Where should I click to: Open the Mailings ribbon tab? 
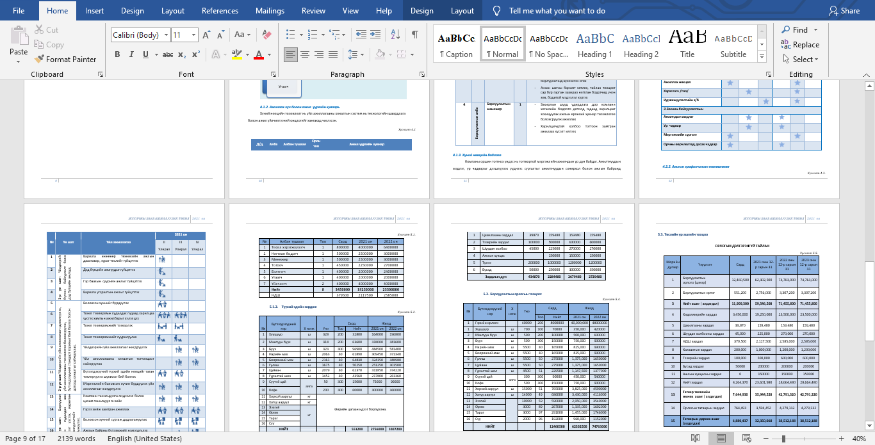coord(270,11)
